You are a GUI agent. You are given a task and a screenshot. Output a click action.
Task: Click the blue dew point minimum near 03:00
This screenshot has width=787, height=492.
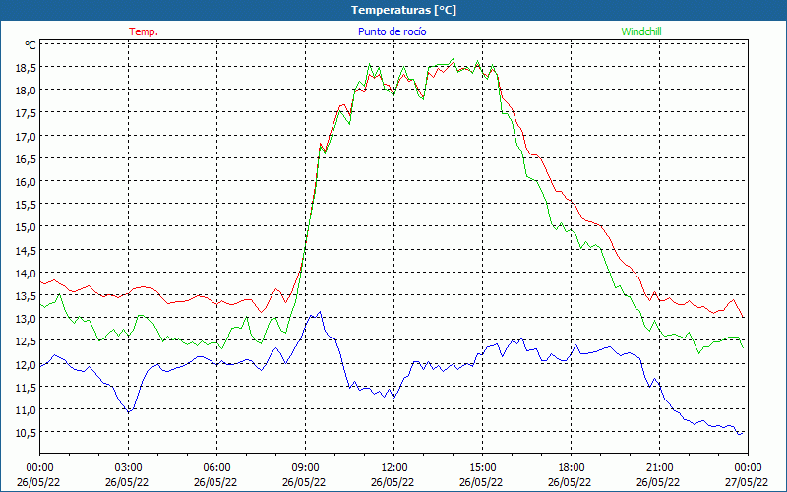[129, 412]
